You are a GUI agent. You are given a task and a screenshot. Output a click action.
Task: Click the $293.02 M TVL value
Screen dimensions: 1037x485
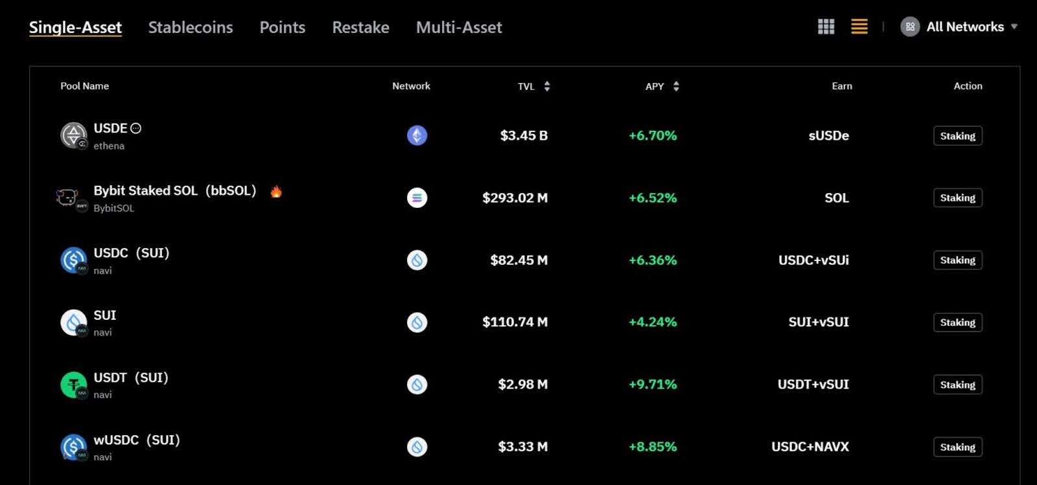coord(515,197)
